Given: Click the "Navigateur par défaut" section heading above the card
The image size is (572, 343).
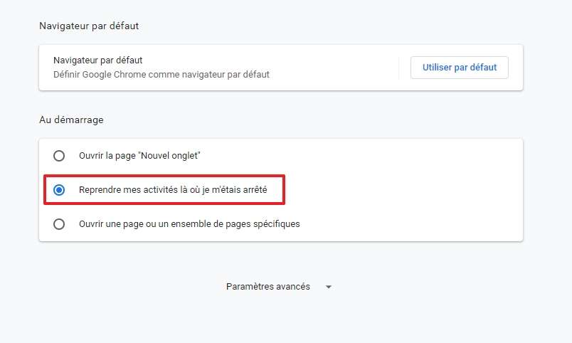Looking at the screenshot, I should pyautogui.click(x=88, y=26).
